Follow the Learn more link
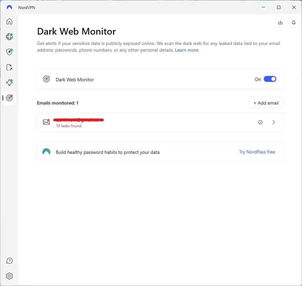Viewport: 302px width, 286px height. [x=186, y=50]
